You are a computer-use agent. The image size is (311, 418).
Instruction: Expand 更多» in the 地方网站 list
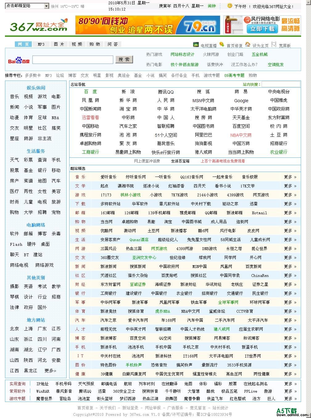coord(50,371)
